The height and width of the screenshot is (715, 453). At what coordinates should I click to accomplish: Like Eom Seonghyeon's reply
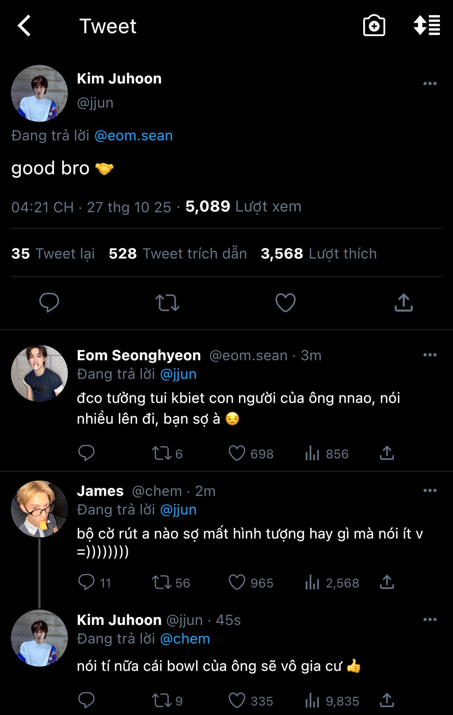[x=237, y=454]
